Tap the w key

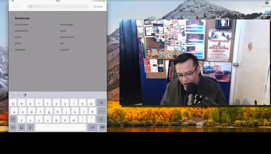click(x=22, y=102)
